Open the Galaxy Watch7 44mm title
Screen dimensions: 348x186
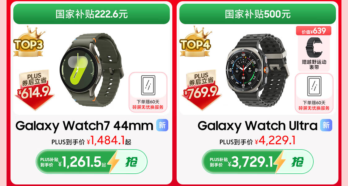[84, 126]
